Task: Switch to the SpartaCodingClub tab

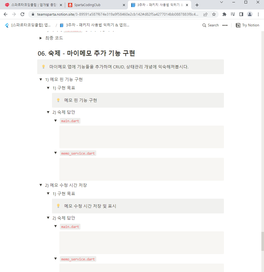Action: pyautogui.click(x=96, y=5)
